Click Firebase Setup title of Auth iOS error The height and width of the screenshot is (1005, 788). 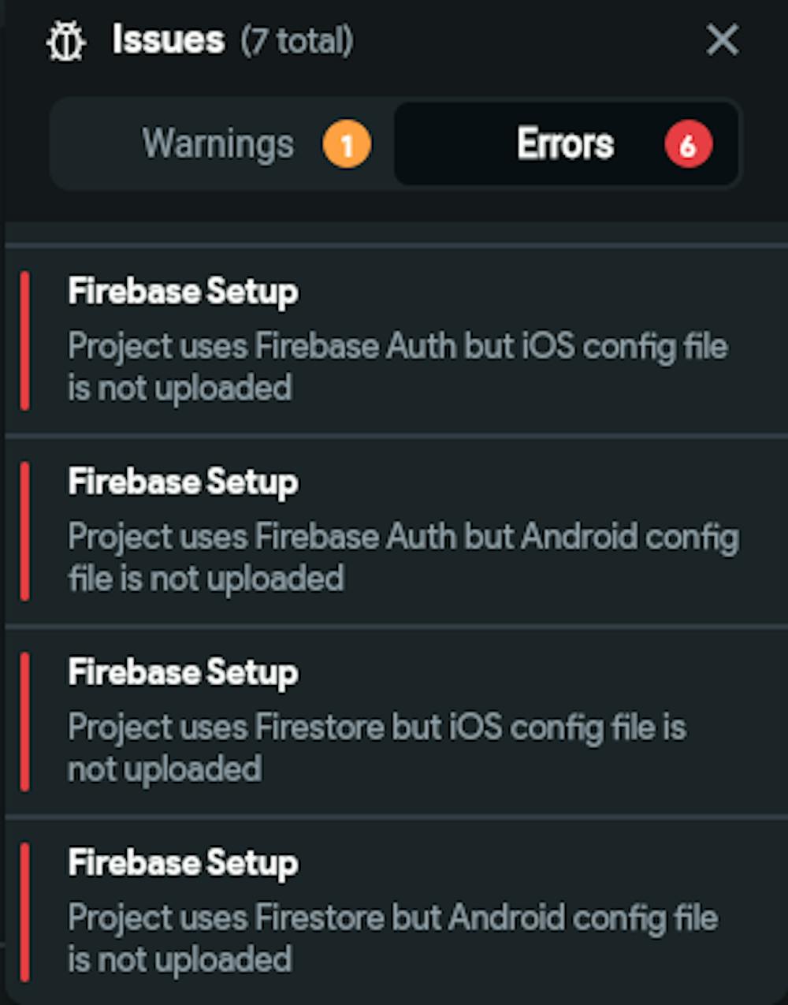[183, 292]
